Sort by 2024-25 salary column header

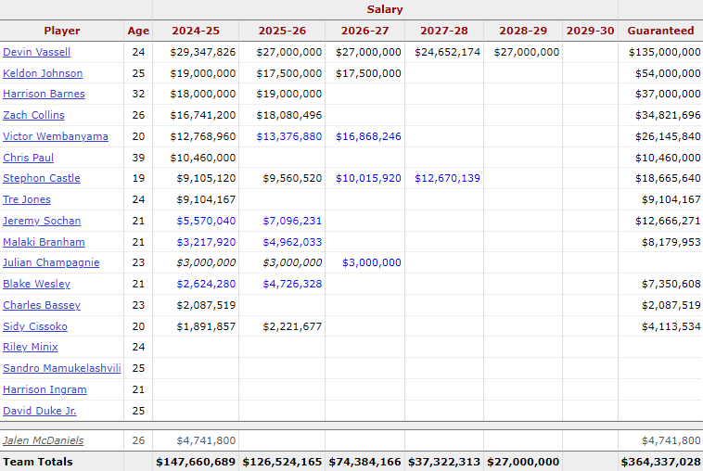[x=196, y=31]
